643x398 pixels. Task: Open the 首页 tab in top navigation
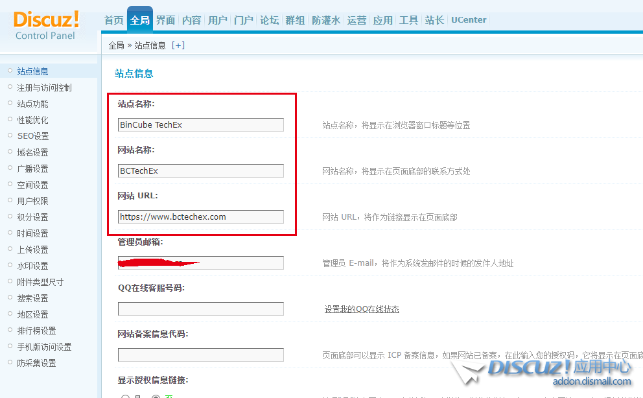click(114, 20)
